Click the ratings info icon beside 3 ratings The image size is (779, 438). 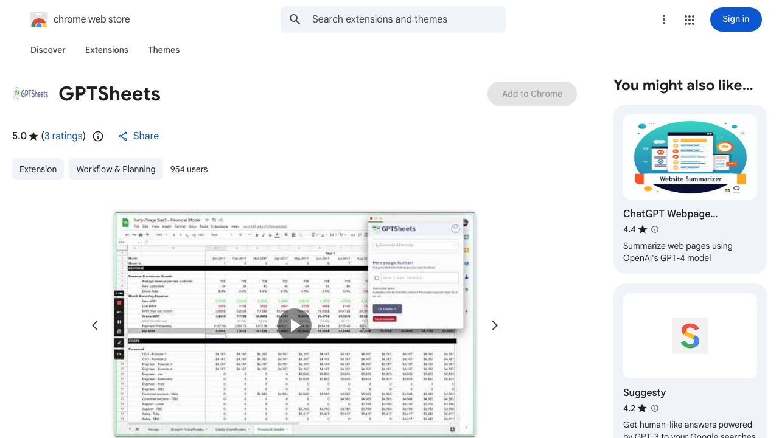98,136
